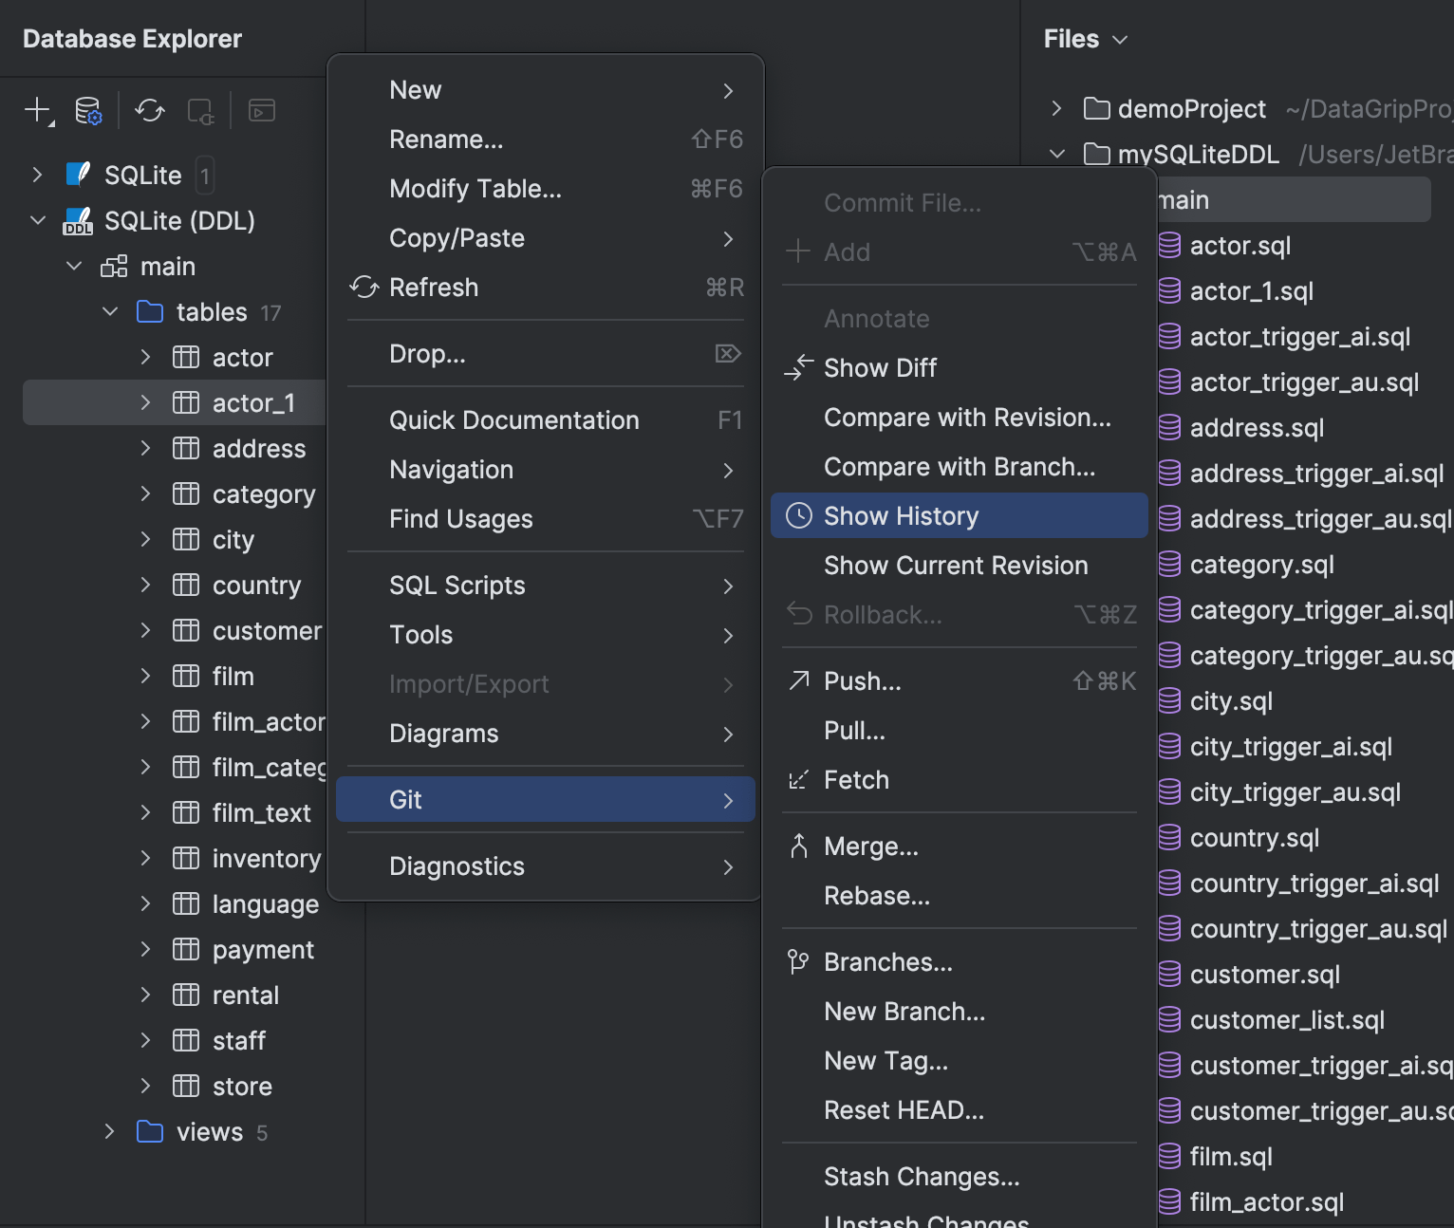
Task: Click the customer_list.sql file entry
Action: click(1287, 1019)
